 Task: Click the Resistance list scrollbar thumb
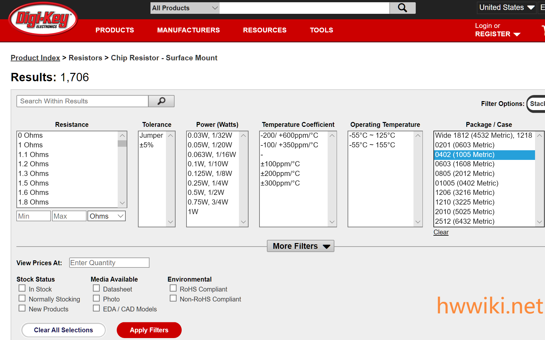coord(122,143)
